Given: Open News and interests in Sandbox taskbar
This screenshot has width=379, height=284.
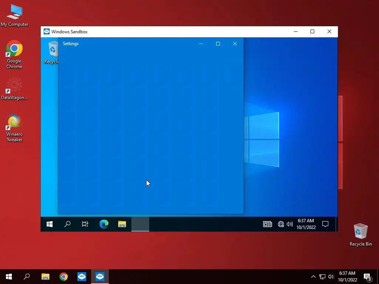Looking at the screenshot, I should [x=267, y=224].
